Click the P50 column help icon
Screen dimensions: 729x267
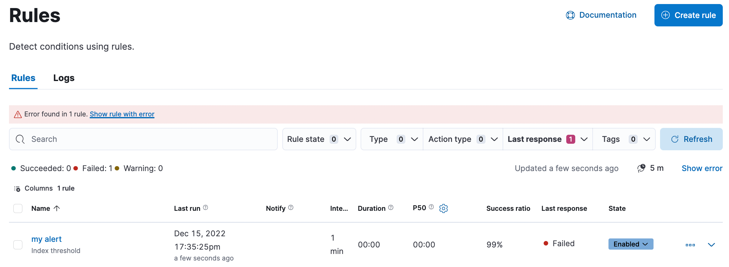coord(431,207)
